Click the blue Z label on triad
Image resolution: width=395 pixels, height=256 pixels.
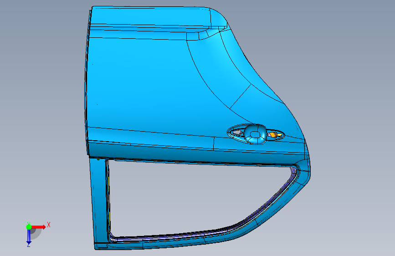[28, 245]
